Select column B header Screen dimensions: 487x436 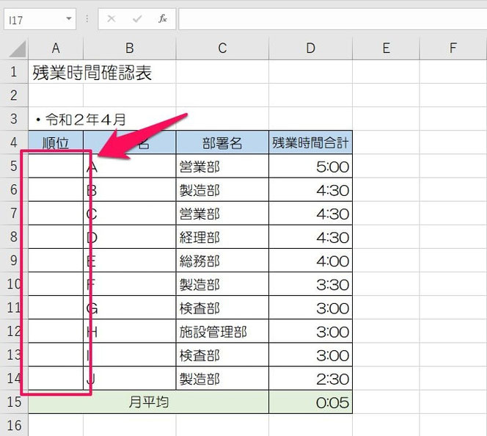tap(130, 48)
